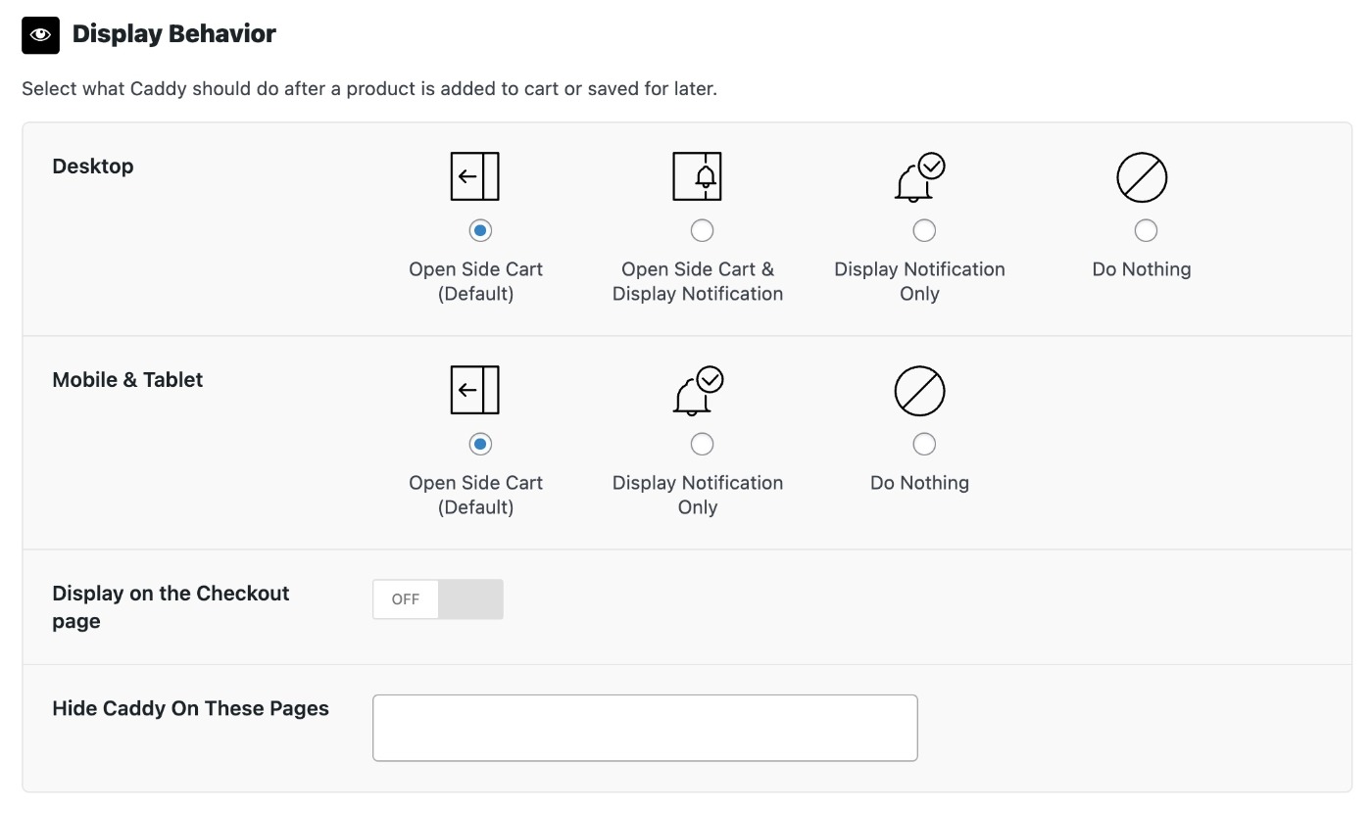Click the Desktop Do Nothing slashed circle icon

1142,177
